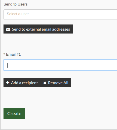Screen dimensions: 117x130
Task: Submit the form with the green Create button
Action: point(14,113)
